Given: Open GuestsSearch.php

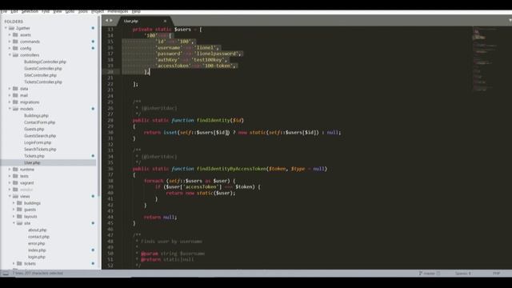Looking at the screenshot, I should pos(40,135).
